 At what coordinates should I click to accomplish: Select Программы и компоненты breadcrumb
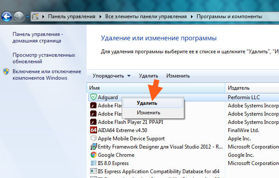point(229,16)
